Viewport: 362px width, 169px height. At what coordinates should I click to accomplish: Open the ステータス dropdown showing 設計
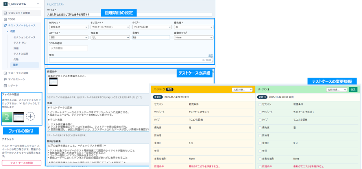pos(68,38)
